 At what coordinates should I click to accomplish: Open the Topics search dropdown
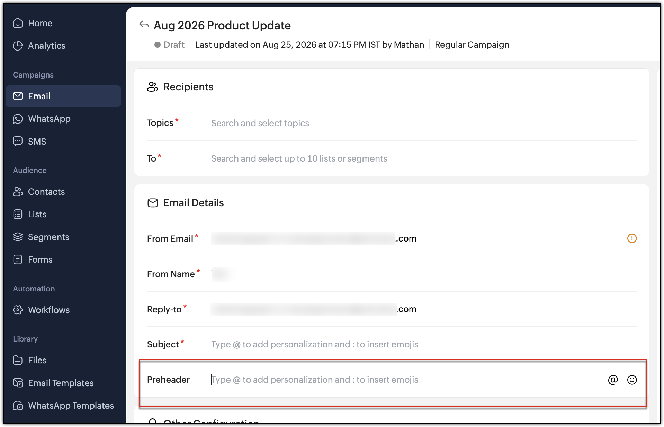coord(424,123)
